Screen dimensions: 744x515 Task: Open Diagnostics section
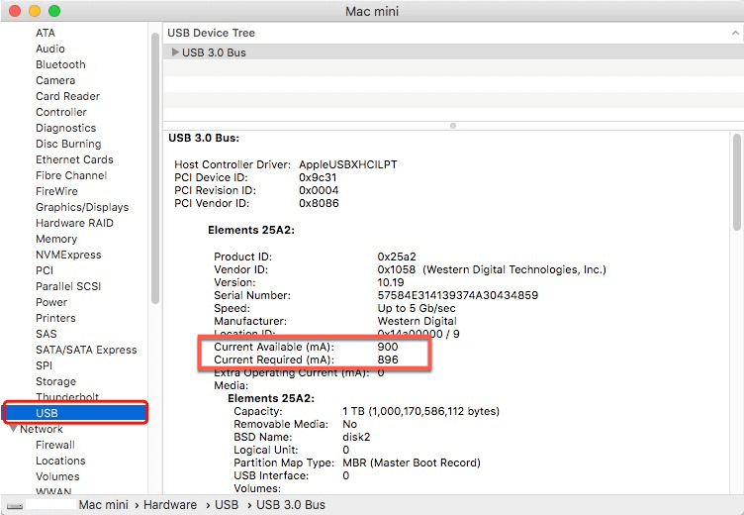pyautogui.click(x=66, y=128)
